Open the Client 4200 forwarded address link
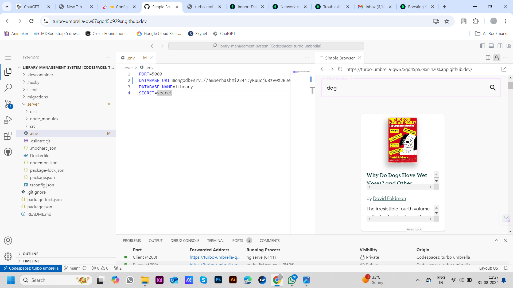Image resolution: width=513 pixels, height=288 pixels. click(215, 257)
